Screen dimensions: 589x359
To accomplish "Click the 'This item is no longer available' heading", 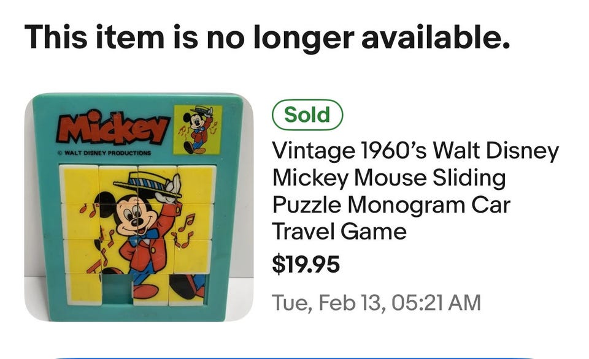I will click(267, 38).
